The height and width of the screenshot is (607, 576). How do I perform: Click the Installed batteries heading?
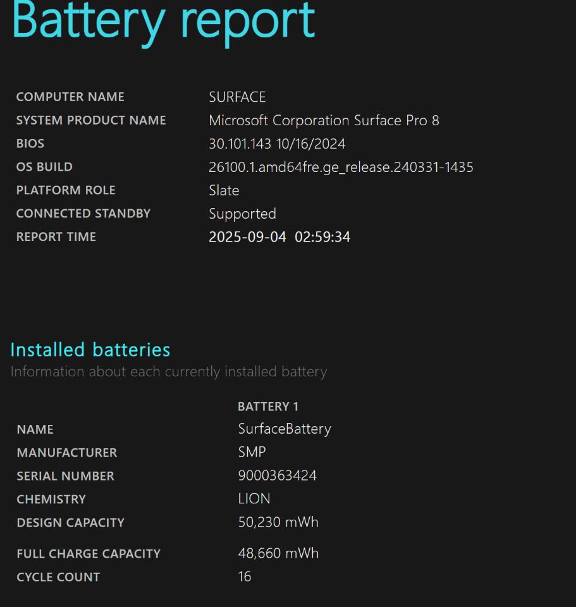(90, 350)
